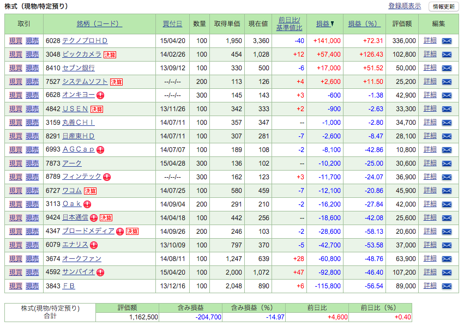The image size is (464, 327).
Task: Click mail icon in USEN row
Action: tap(447, 109)
